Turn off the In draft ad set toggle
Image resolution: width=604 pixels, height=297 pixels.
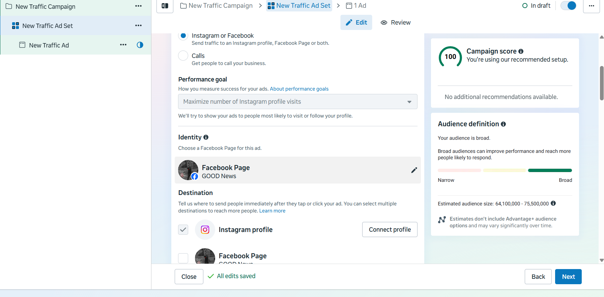[x=569, y=6]
